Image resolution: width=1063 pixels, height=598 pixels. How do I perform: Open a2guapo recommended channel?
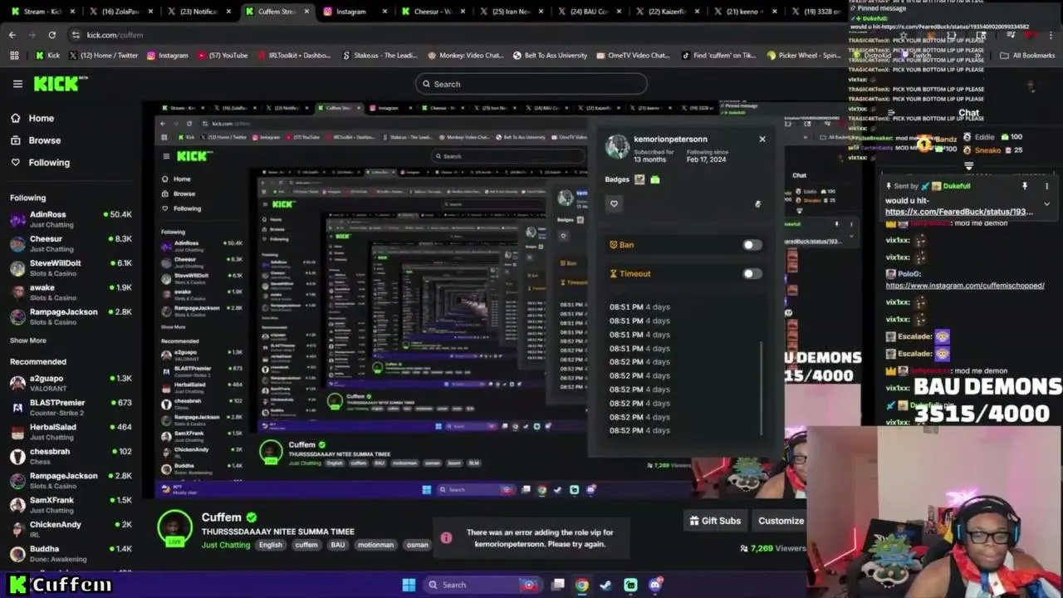(x=71, y=383)
